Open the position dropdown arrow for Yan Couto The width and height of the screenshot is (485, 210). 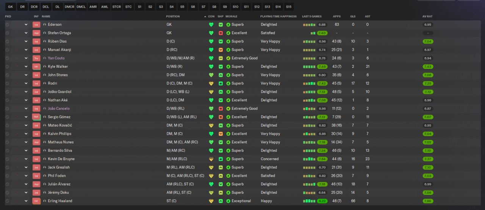coord(26,58)
